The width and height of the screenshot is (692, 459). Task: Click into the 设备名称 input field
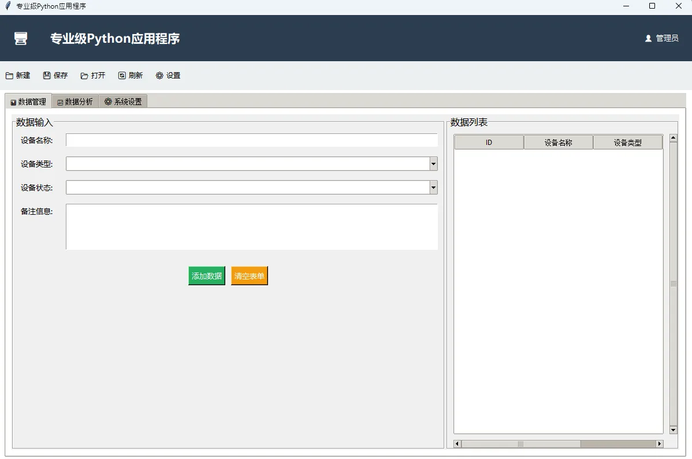pos(251,140)
